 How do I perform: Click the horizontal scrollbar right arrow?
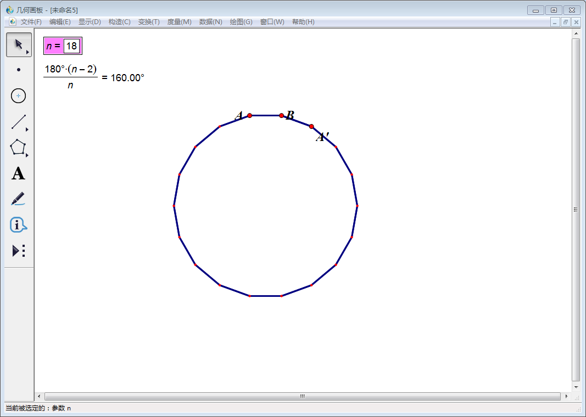pos(566,396)
